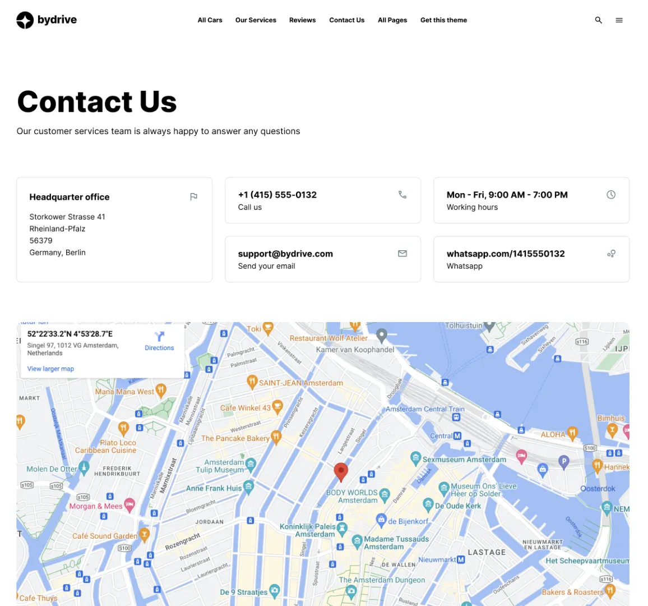Select the Amsterdam Tulip Museum marker

tap(250, 465)
